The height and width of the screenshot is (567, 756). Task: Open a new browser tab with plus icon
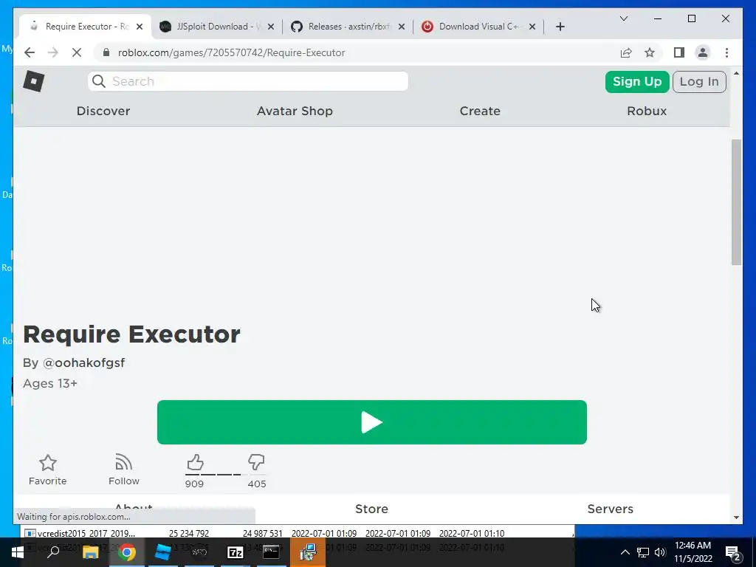560,27
